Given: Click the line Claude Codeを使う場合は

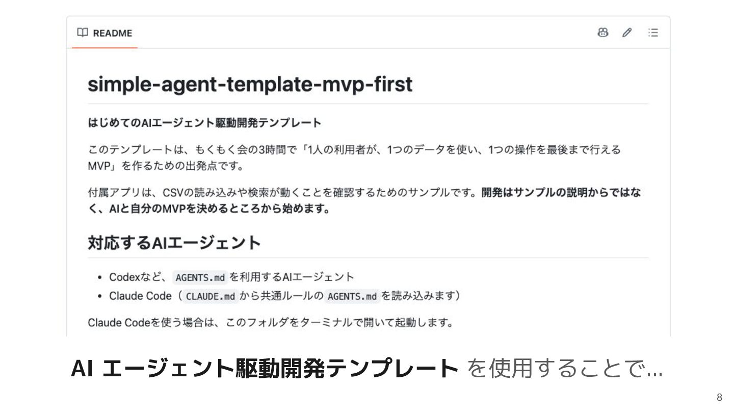Looking at the screenshot, I should click(271, 323).
